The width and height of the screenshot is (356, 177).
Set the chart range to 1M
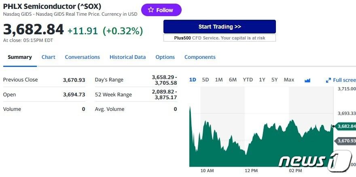click(219, 80)
